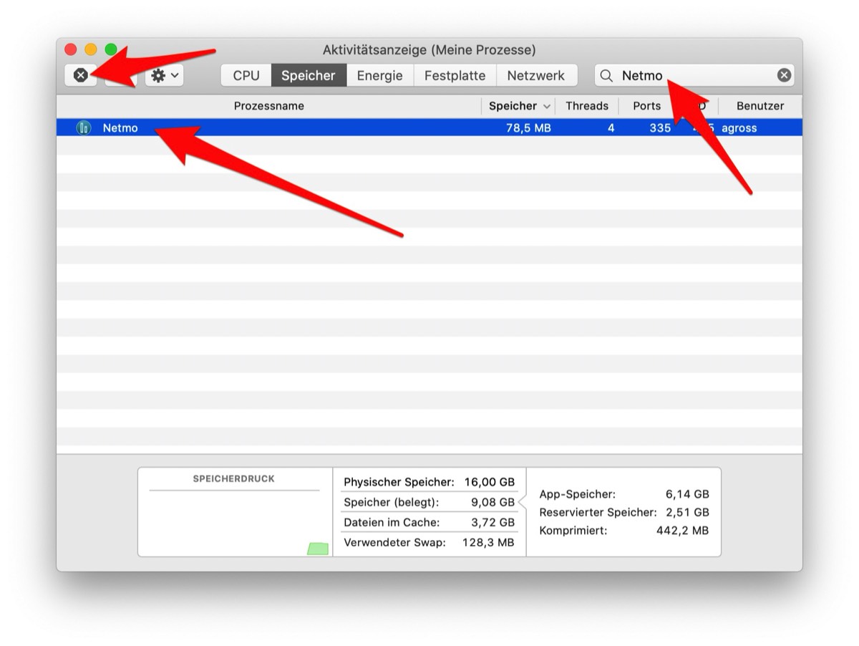Viewport: 859px width, 646px height.
Task: Click the Netmo app icon in the list
Action: click(84, 128)
